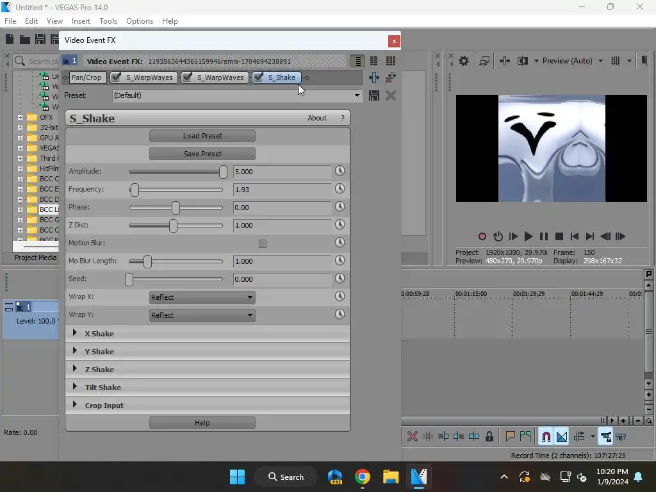Toggle the Automatic Crossfades icon
Image resolution: width=656 pixels, height=492 pixels.
pyautogui.click(x=562, y=437)
